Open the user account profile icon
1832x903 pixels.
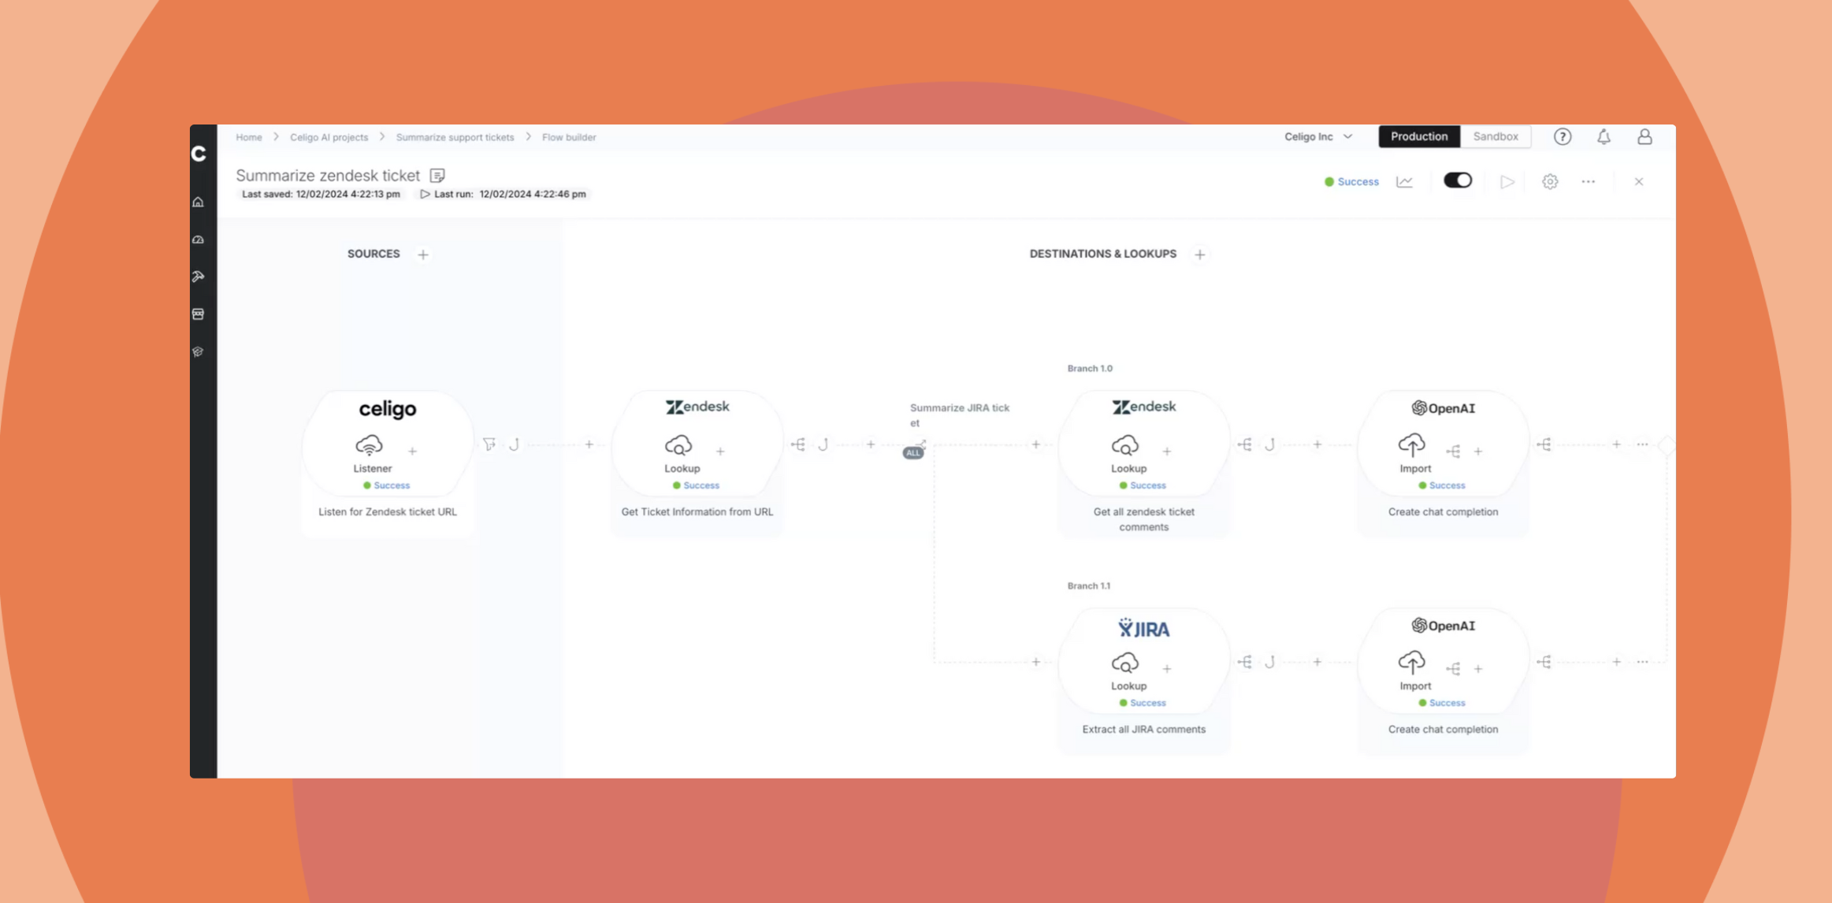[x=1644, y=137]
